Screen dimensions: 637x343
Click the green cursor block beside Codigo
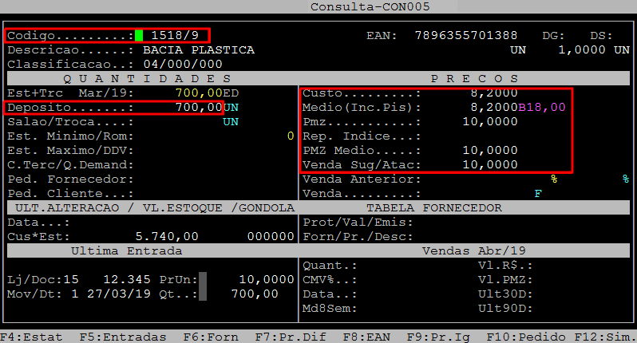[x=139, y=36]
